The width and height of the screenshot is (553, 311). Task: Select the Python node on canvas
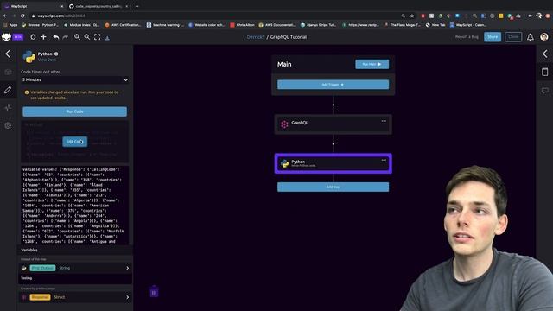tap(333, 163)
